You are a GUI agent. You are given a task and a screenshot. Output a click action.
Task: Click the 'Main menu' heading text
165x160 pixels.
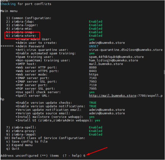[9, 11]
